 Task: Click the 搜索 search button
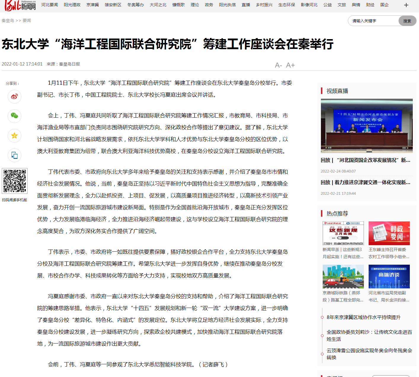[x=407, y=21]
